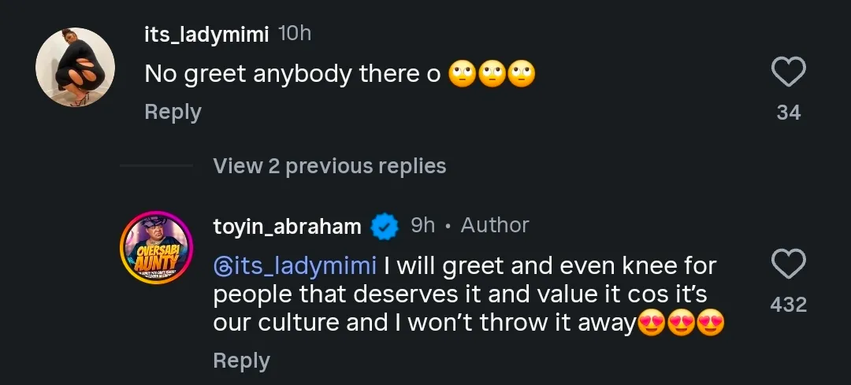Open toyin_abraham's Oversabi Aunty avatar
Viewport: 851px width, 385px height.
coord(155,247)
